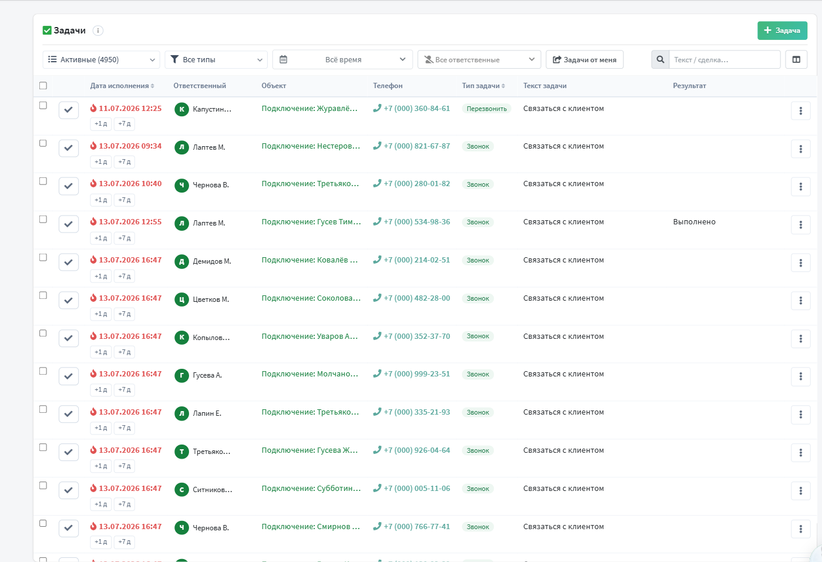Open Подключение: Третьяко… link for Чернова 10:40
This screenshot has width=822, height=562.
point(311,184)
